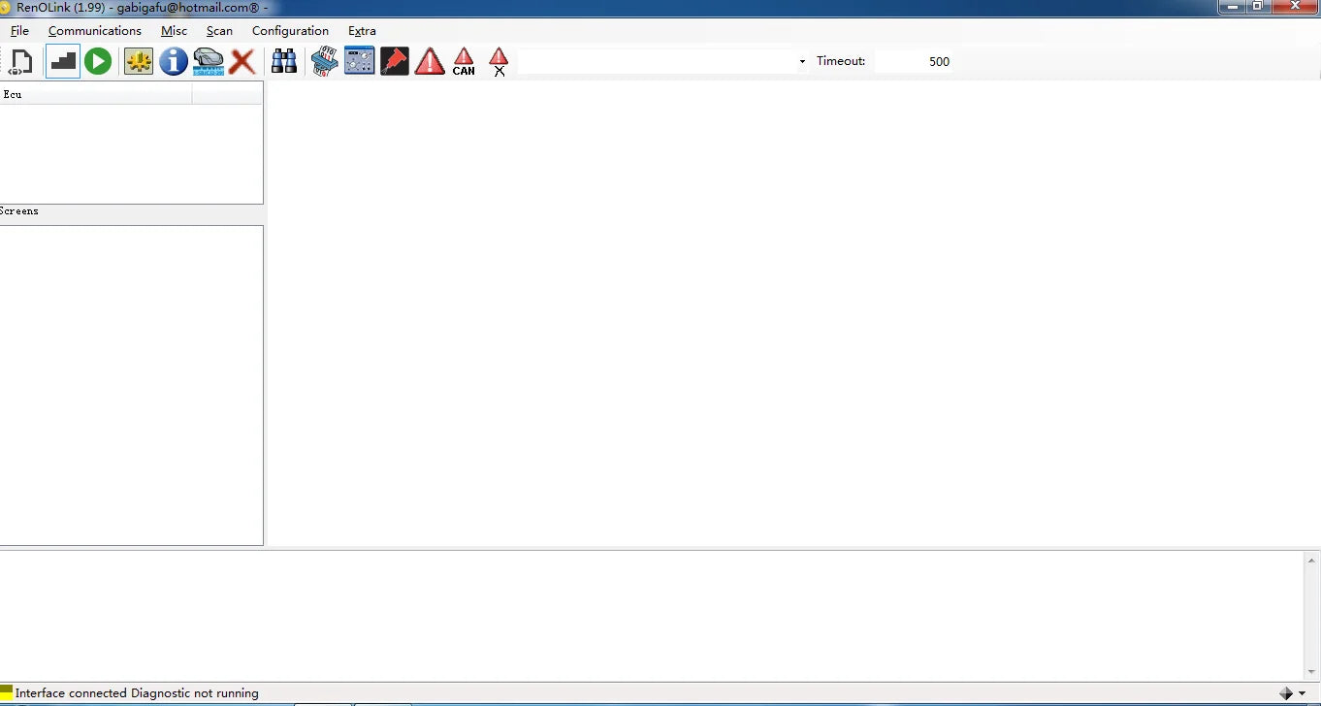Expand the status bar corner dropdown arrow
This screenshot has width=1321, height=706.
point(1302,693)
